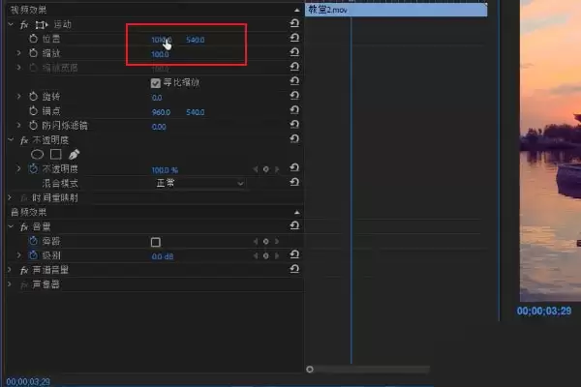Expand the 声像器 effect group

(x=10, y=284)
